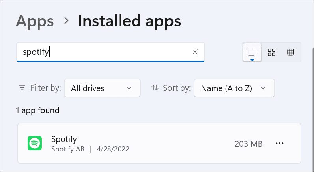This screenshot has height=172, width=314.
Task: Click the Spotify app icon
Action: 35,143
